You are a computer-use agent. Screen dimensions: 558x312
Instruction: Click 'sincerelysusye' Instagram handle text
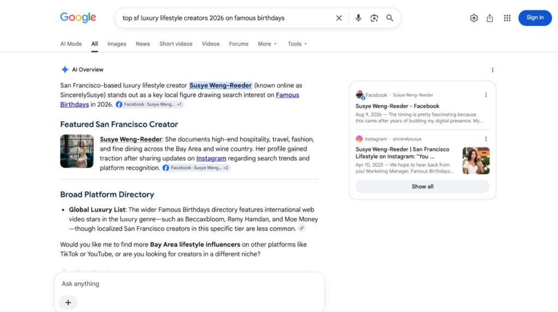coord(407,139)
